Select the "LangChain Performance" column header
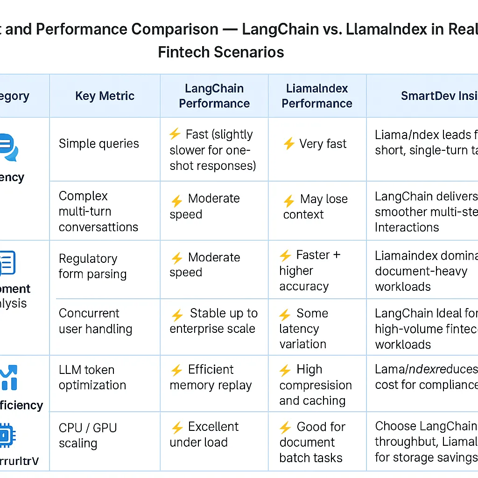 [x=214, y=96]
